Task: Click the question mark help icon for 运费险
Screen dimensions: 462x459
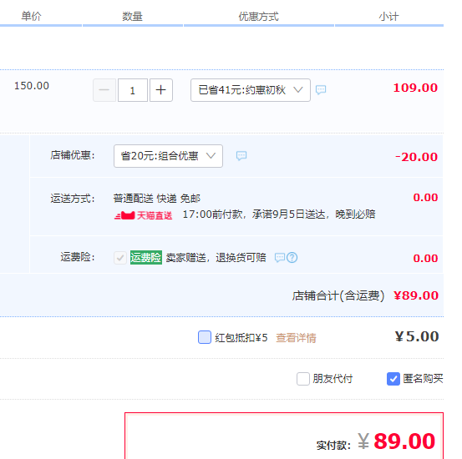Action: click(x=292, y=258)
